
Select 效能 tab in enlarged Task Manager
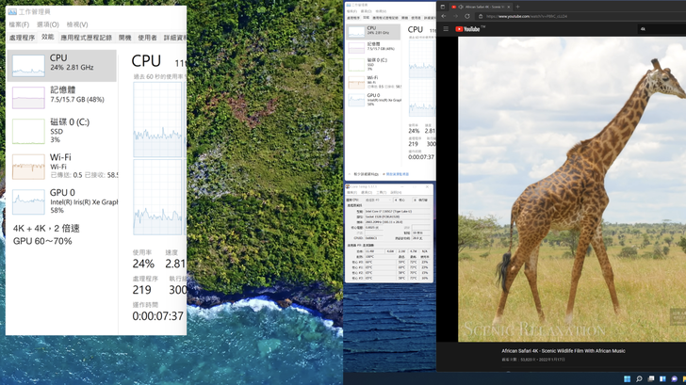pos(48,37)
